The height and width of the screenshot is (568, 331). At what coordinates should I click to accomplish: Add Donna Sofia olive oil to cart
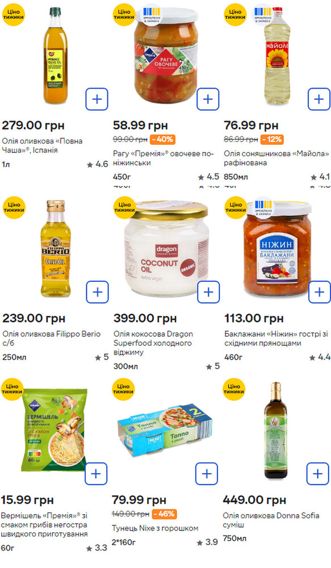click(x=317, y=474)
